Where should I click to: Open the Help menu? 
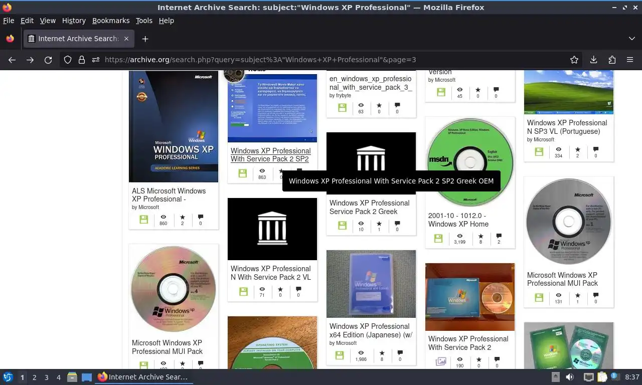pyautogui.click(x=166, y=21)
